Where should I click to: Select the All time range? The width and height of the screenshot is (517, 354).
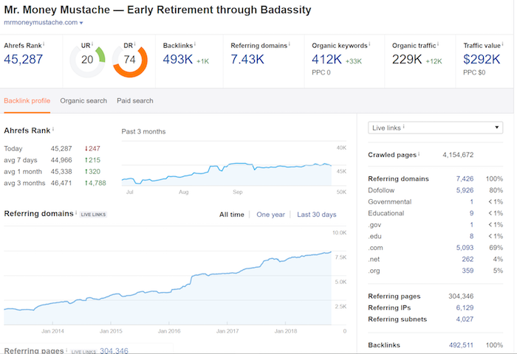[x=232, y=215]
